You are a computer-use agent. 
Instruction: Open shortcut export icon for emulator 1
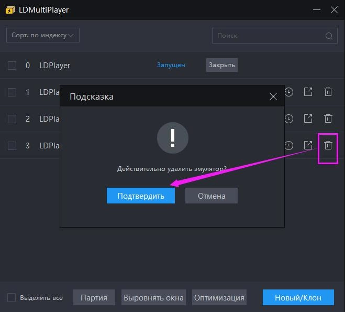pos(308,92)
